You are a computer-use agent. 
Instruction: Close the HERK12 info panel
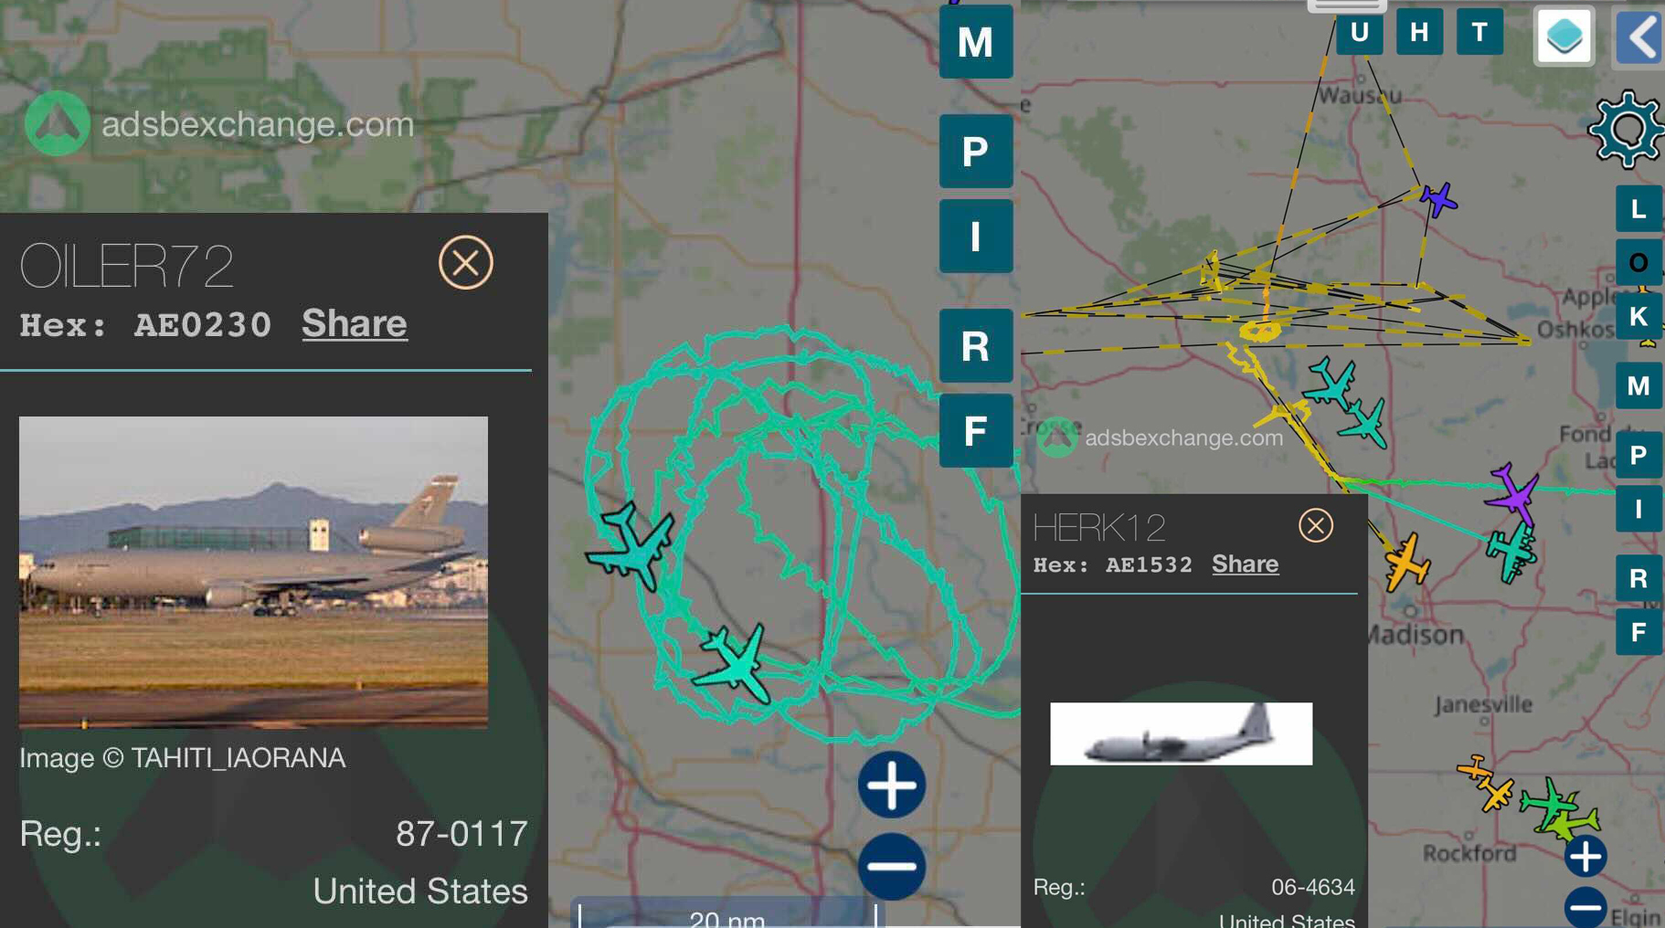pos(1316,525)
